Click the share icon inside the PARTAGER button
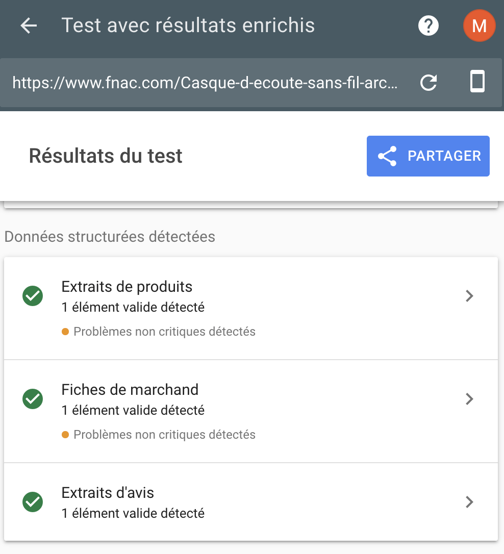Screen dimensions: 504x554 point(388,156)
